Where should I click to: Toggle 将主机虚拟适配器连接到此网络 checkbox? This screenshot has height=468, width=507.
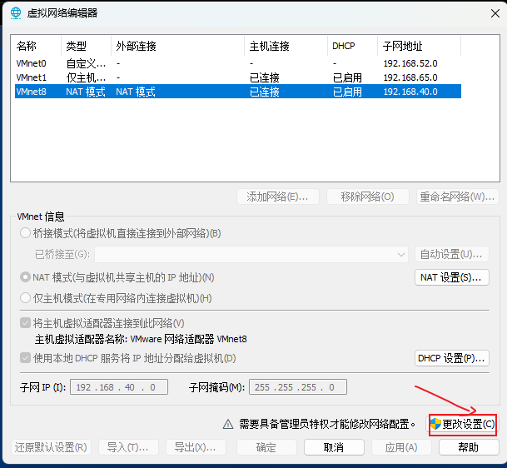click(25, 323)
